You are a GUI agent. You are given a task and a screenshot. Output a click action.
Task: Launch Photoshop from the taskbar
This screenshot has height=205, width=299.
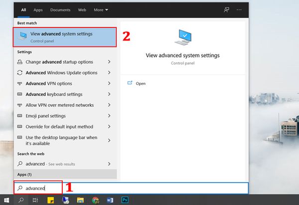pyautogui.click(x=125, y=200)
